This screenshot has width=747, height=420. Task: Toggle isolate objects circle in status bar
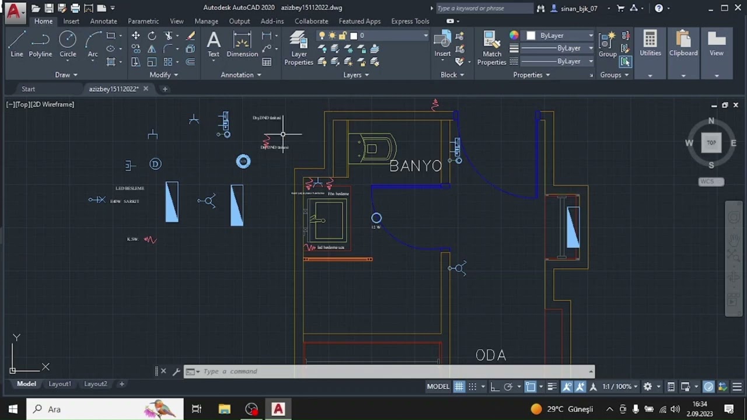tap(708, 387)
